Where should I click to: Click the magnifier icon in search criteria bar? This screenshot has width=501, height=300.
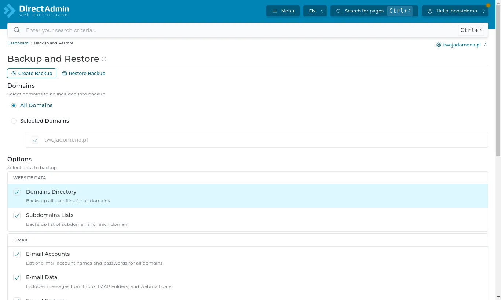click(17, 30)
